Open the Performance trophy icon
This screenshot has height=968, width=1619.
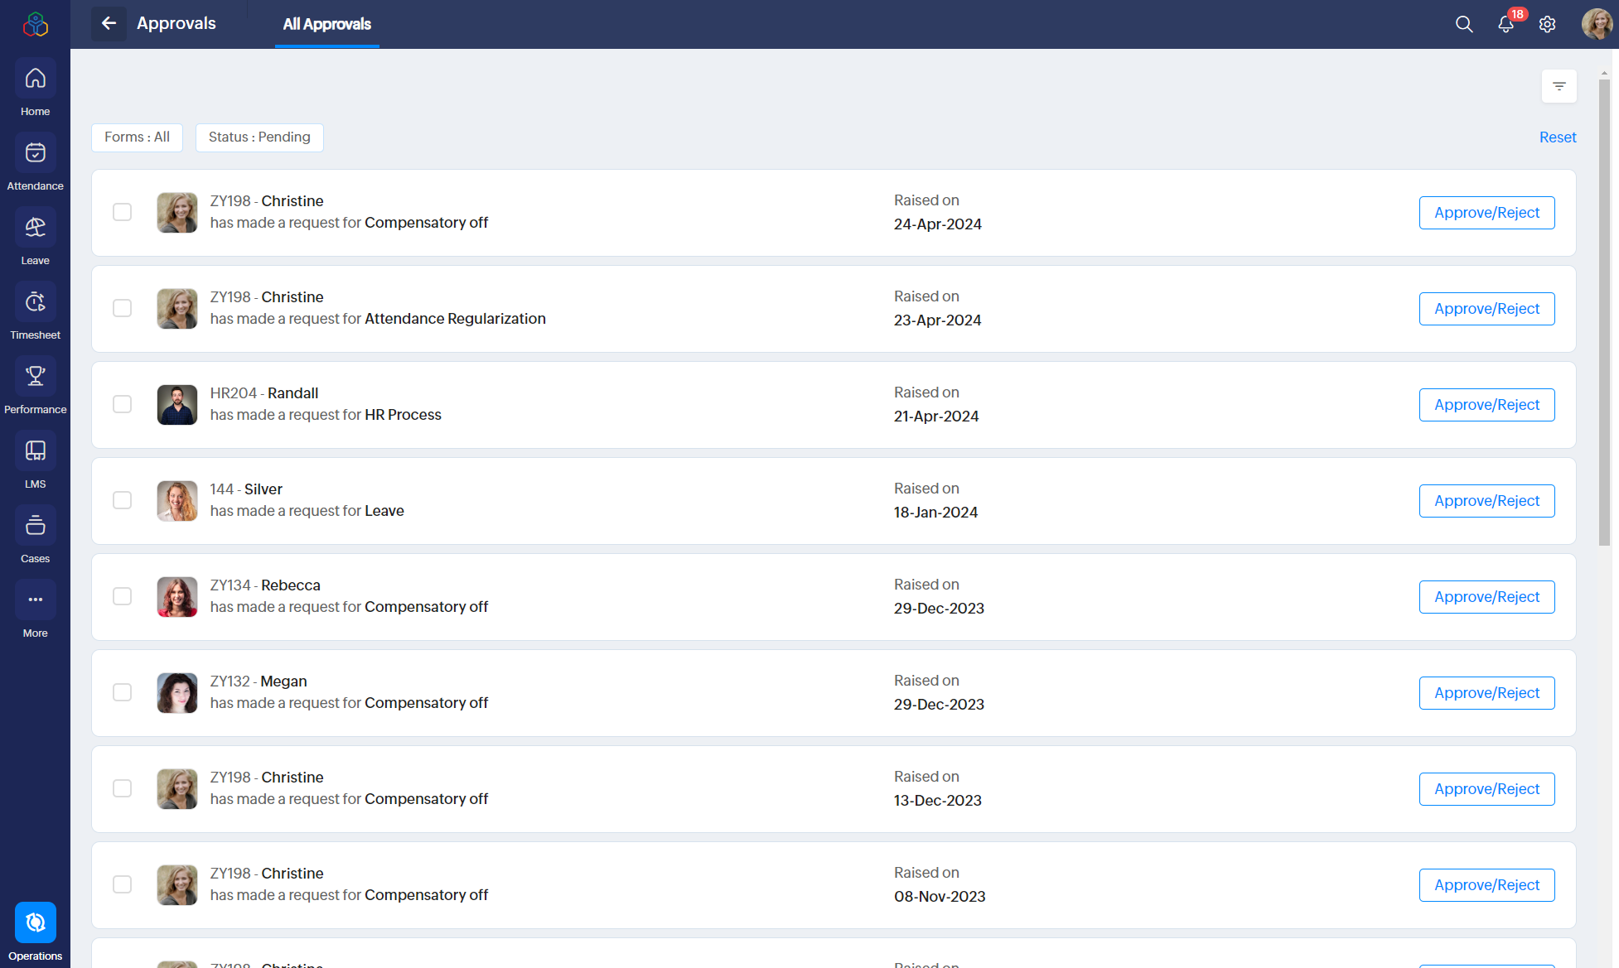pos(35,377)
